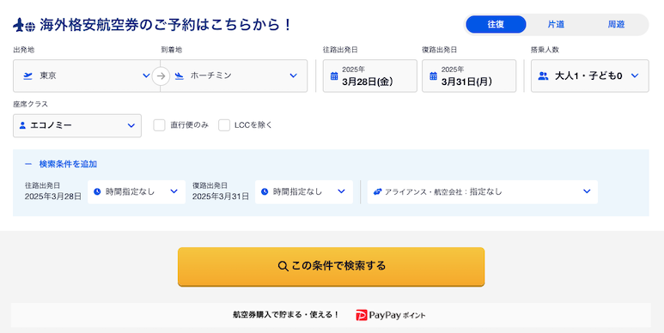Click the この条件で検索する search button
Image resolution: width=664 pixels, height=333 pixels.
[x=332, y=267]
